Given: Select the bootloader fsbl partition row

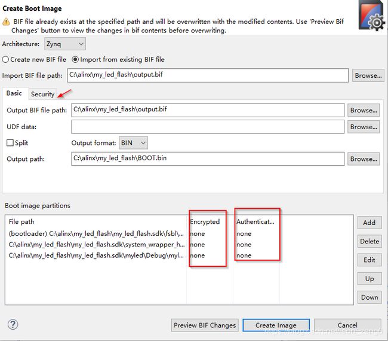Looking at the screenshot, I should [179, 234].
